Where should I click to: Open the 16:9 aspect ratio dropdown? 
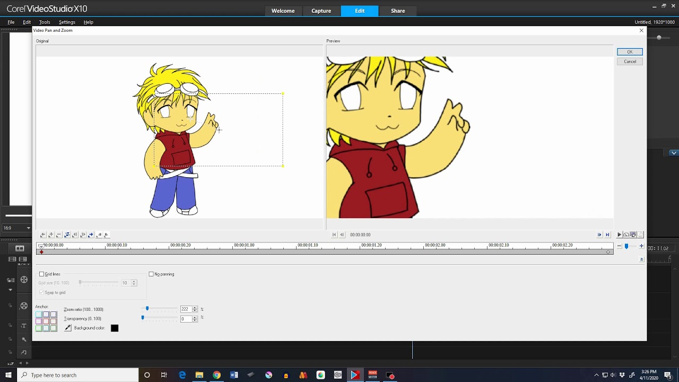16,228
